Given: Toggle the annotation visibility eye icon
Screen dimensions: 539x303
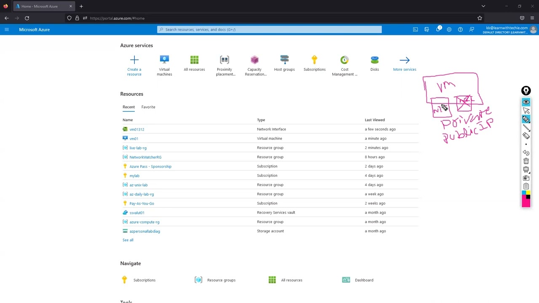Looking at the screenshot, I should click(x=526, y=102).
